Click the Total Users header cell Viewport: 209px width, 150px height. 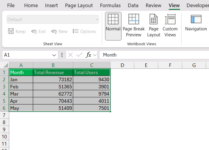coord(92,72)
